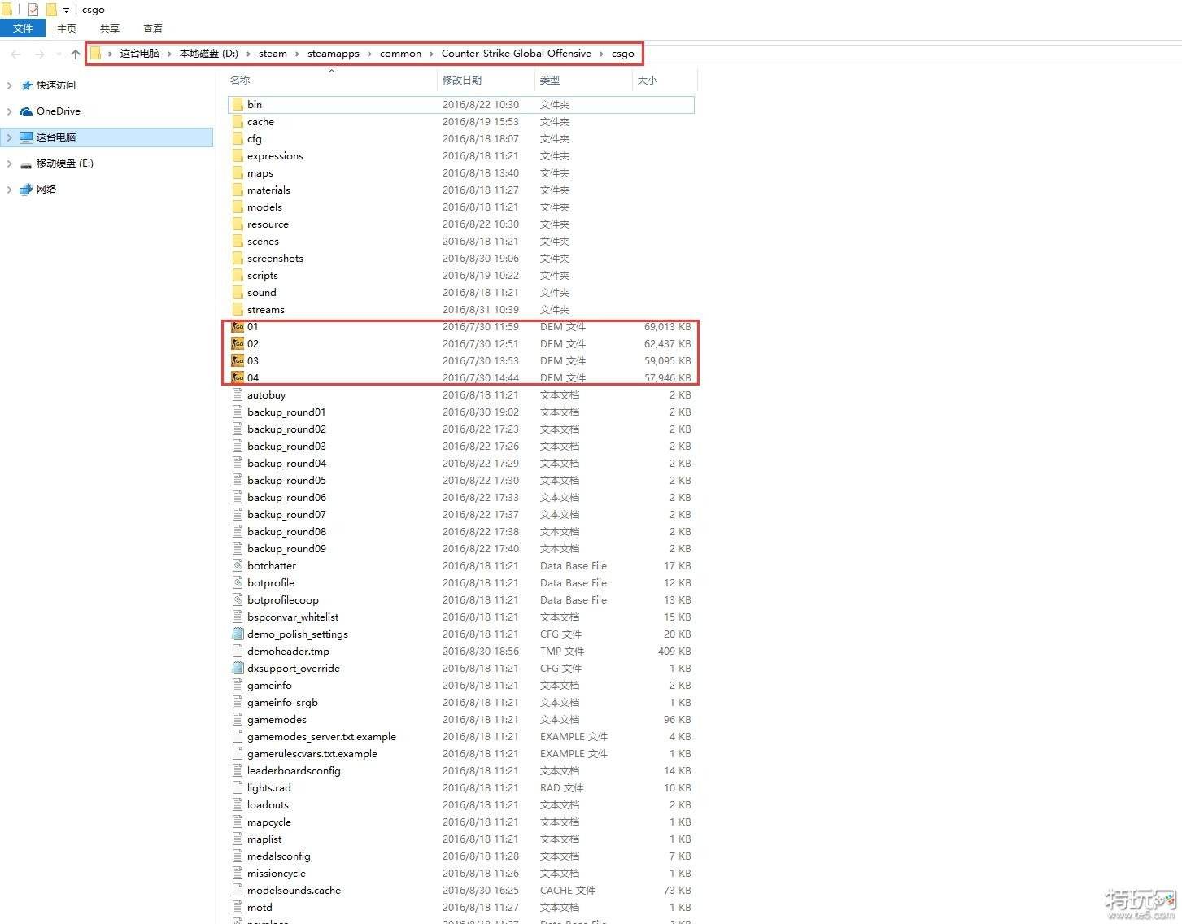1182x924 pixels.
Task: Select the autobuy text document icon
Action: pyautogui.click(x=238, y=394)
